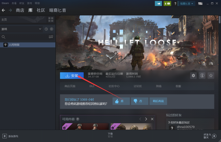Go to the 社区 section

click(x=41, y=10)
